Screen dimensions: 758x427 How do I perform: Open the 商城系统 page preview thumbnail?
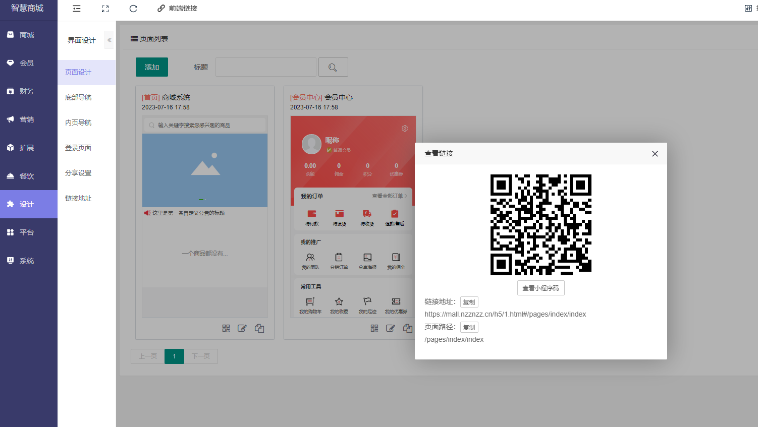pyautogui.click(x=205, y=217)
